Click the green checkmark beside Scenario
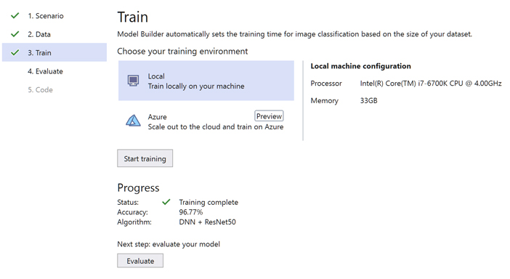Image resolution: width=510 pixels, height=279 pixels. click(15, 15)
